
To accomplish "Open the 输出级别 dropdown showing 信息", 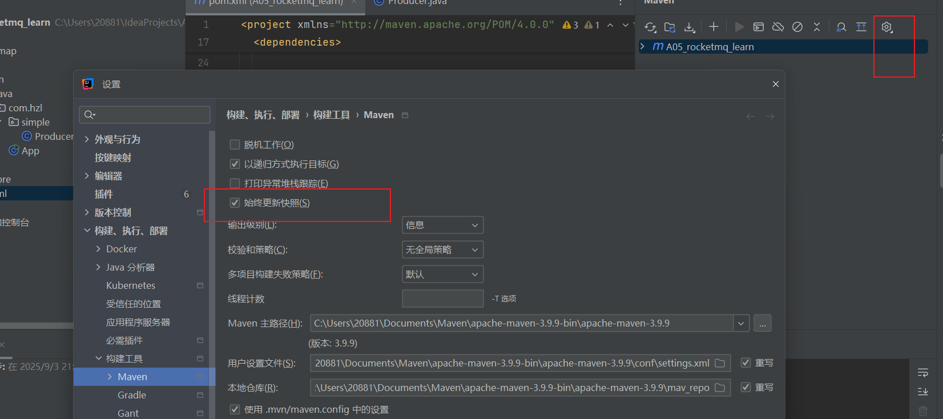I will (x=442, y=225).
